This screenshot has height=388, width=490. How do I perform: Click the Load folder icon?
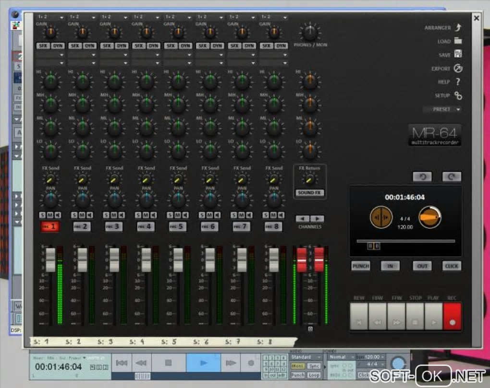[458, 41]
